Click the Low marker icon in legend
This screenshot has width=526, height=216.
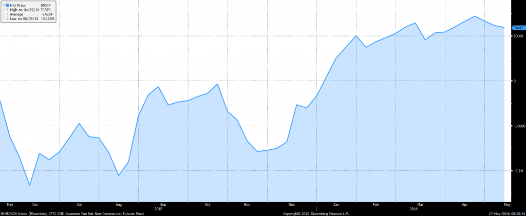pyautogui.click(x=8, y=19)
